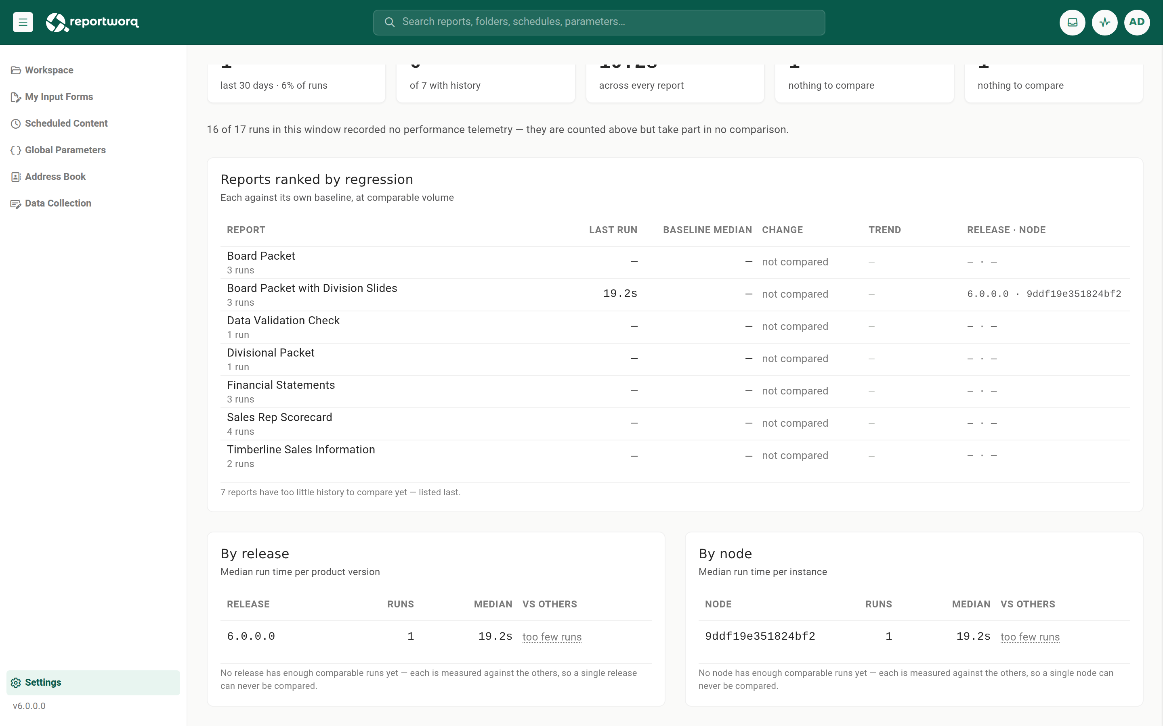Click the RELEASE · NODE column header
The height and width of the screenshot is (726, 1163).
[x=1006, y=230]
